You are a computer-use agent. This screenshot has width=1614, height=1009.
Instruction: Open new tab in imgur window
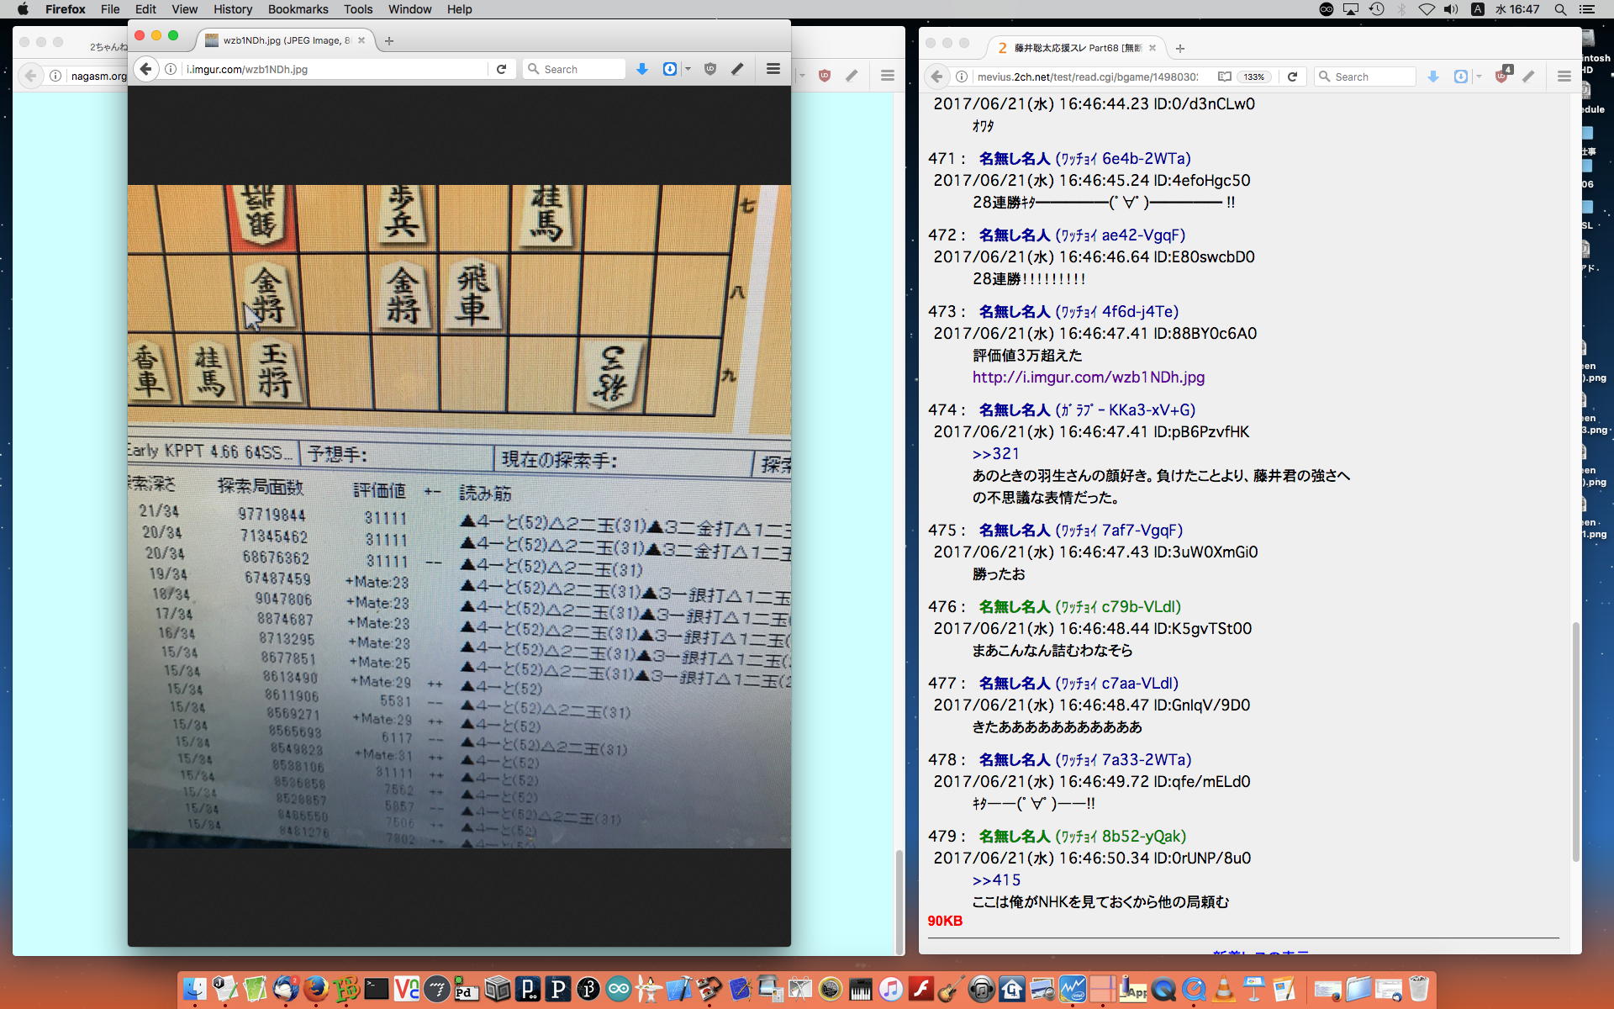(388, 40)
